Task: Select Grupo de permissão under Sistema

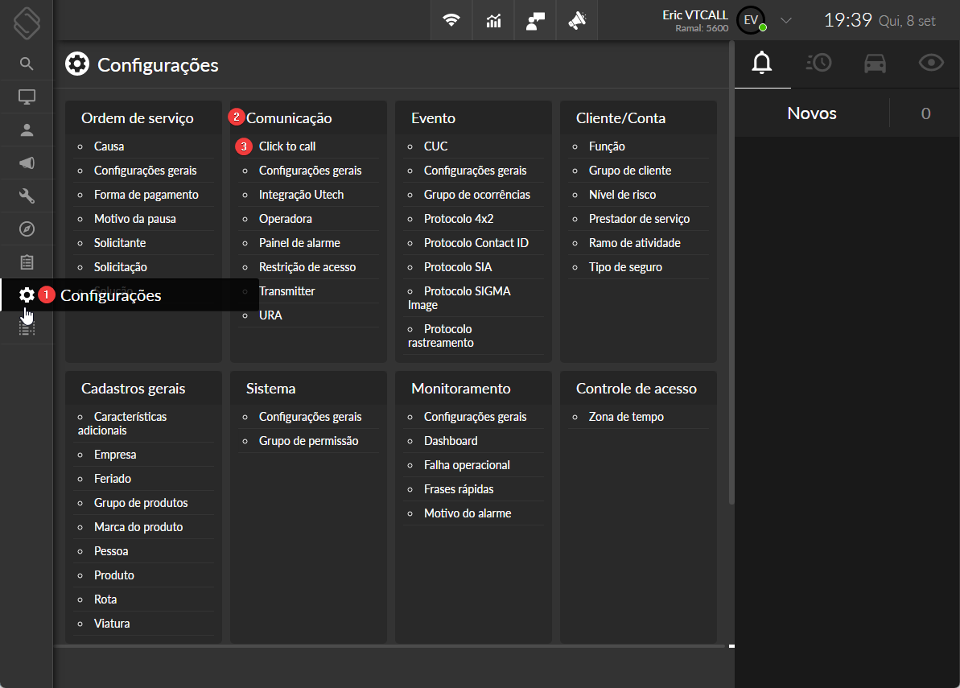Action: (308, 441)
